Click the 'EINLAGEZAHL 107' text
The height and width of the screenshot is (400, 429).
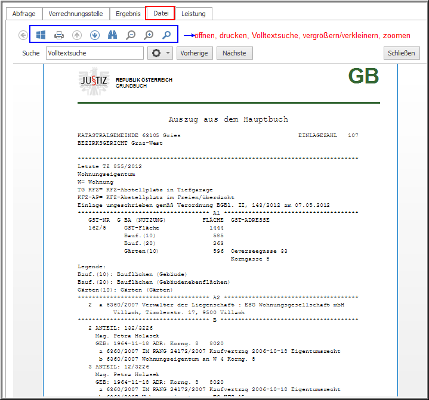click(328, 135)
